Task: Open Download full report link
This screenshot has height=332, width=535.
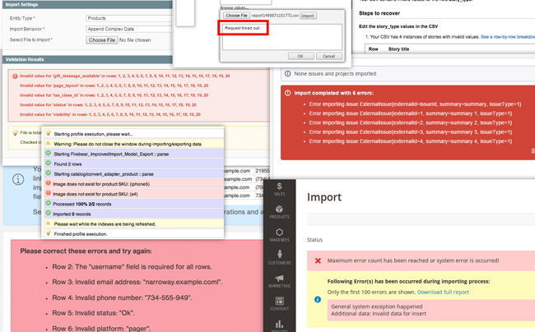Action: [443, 293]
